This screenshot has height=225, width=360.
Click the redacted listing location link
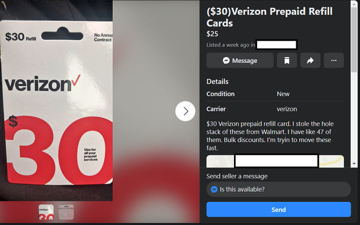click(x=277, y=45)
